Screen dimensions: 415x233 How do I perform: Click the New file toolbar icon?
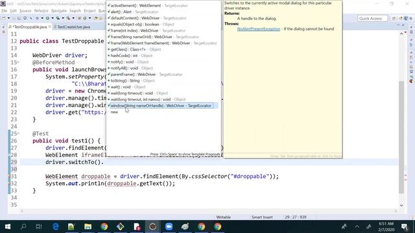[x=3, y=18]
